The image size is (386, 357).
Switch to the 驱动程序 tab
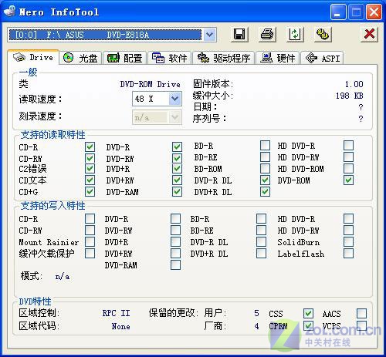tap(224, 58)
